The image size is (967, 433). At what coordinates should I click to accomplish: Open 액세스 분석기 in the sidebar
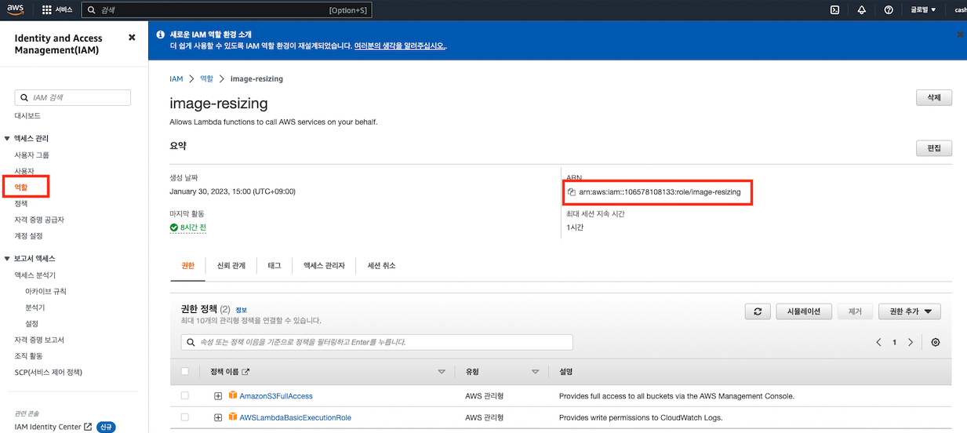[35, 275]
